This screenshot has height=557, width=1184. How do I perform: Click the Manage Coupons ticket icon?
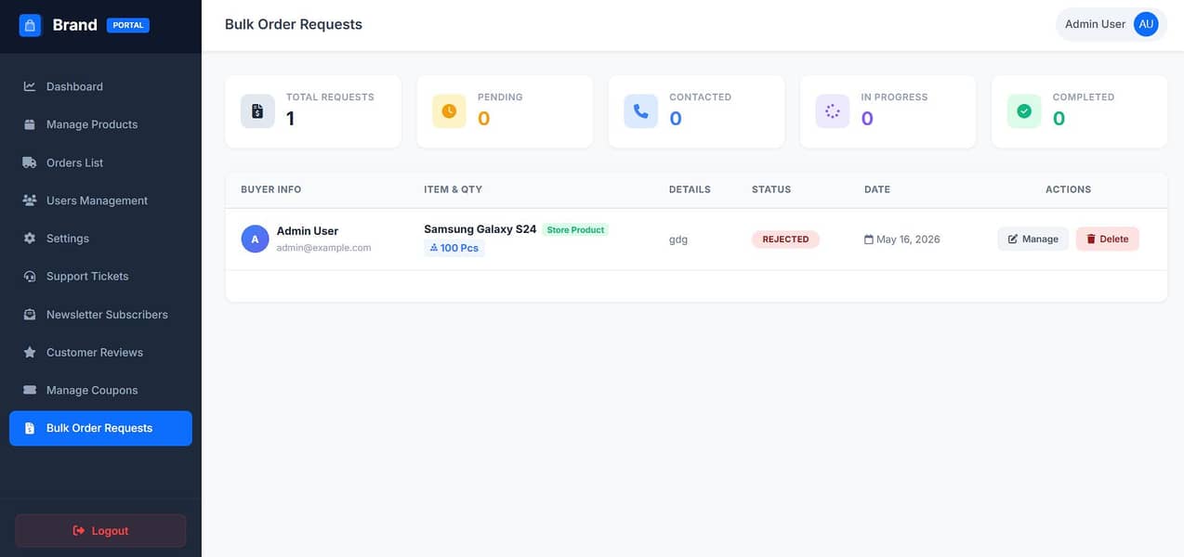pos(30,390)
